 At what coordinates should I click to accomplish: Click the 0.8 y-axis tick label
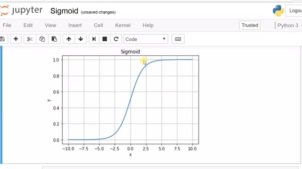point(56,76)
